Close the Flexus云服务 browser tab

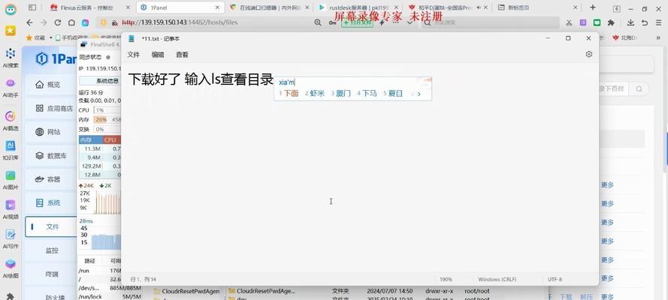tap(128, 7)
